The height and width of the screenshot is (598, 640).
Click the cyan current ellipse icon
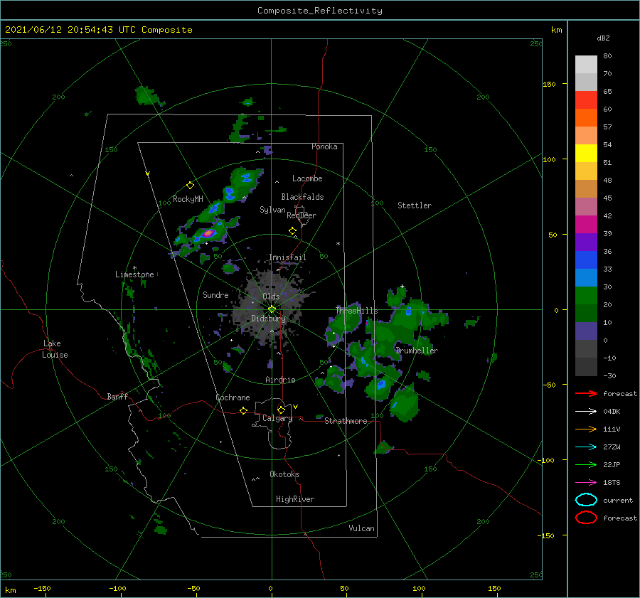586,500
